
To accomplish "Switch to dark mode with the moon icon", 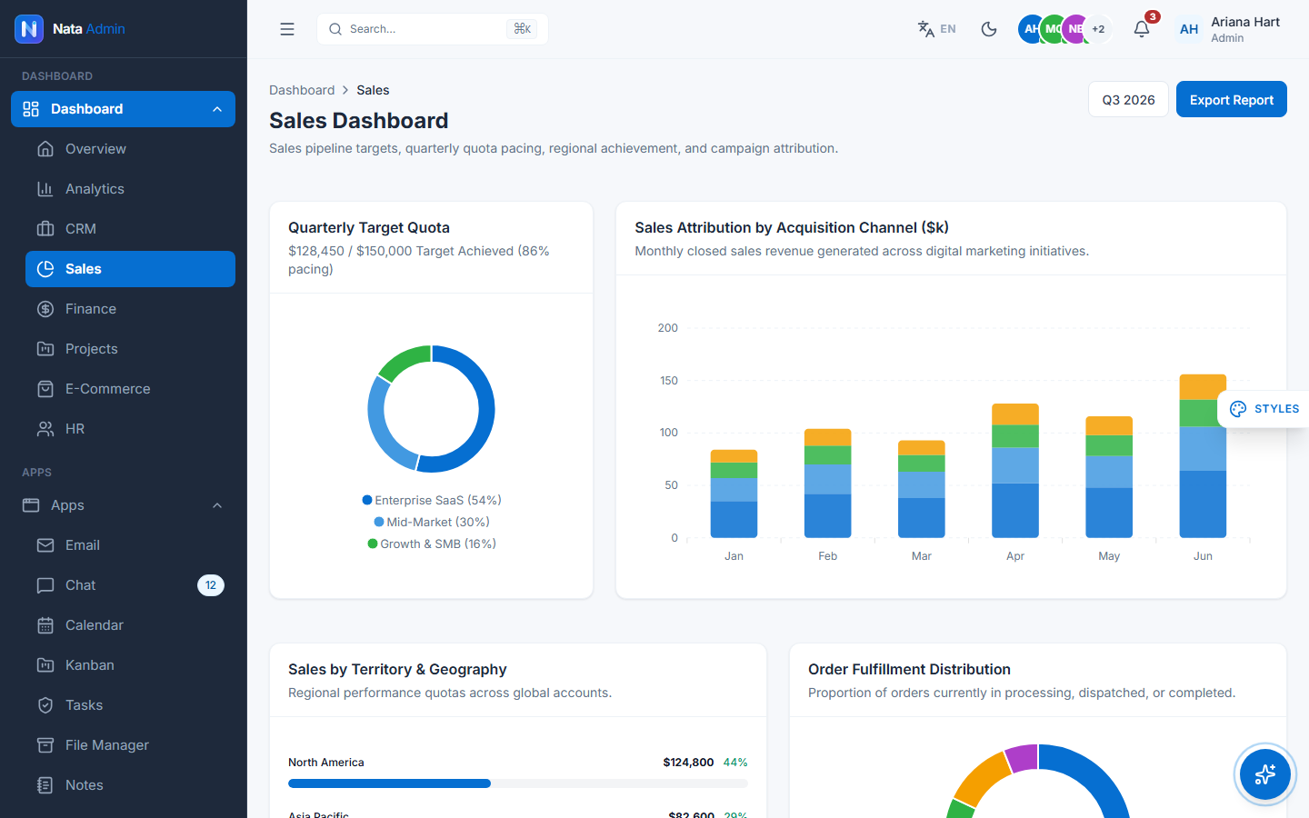I will [989, 29].
